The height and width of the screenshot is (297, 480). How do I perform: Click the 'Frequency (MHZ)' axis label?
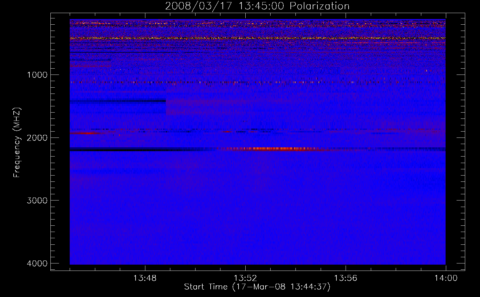point(17,143)
